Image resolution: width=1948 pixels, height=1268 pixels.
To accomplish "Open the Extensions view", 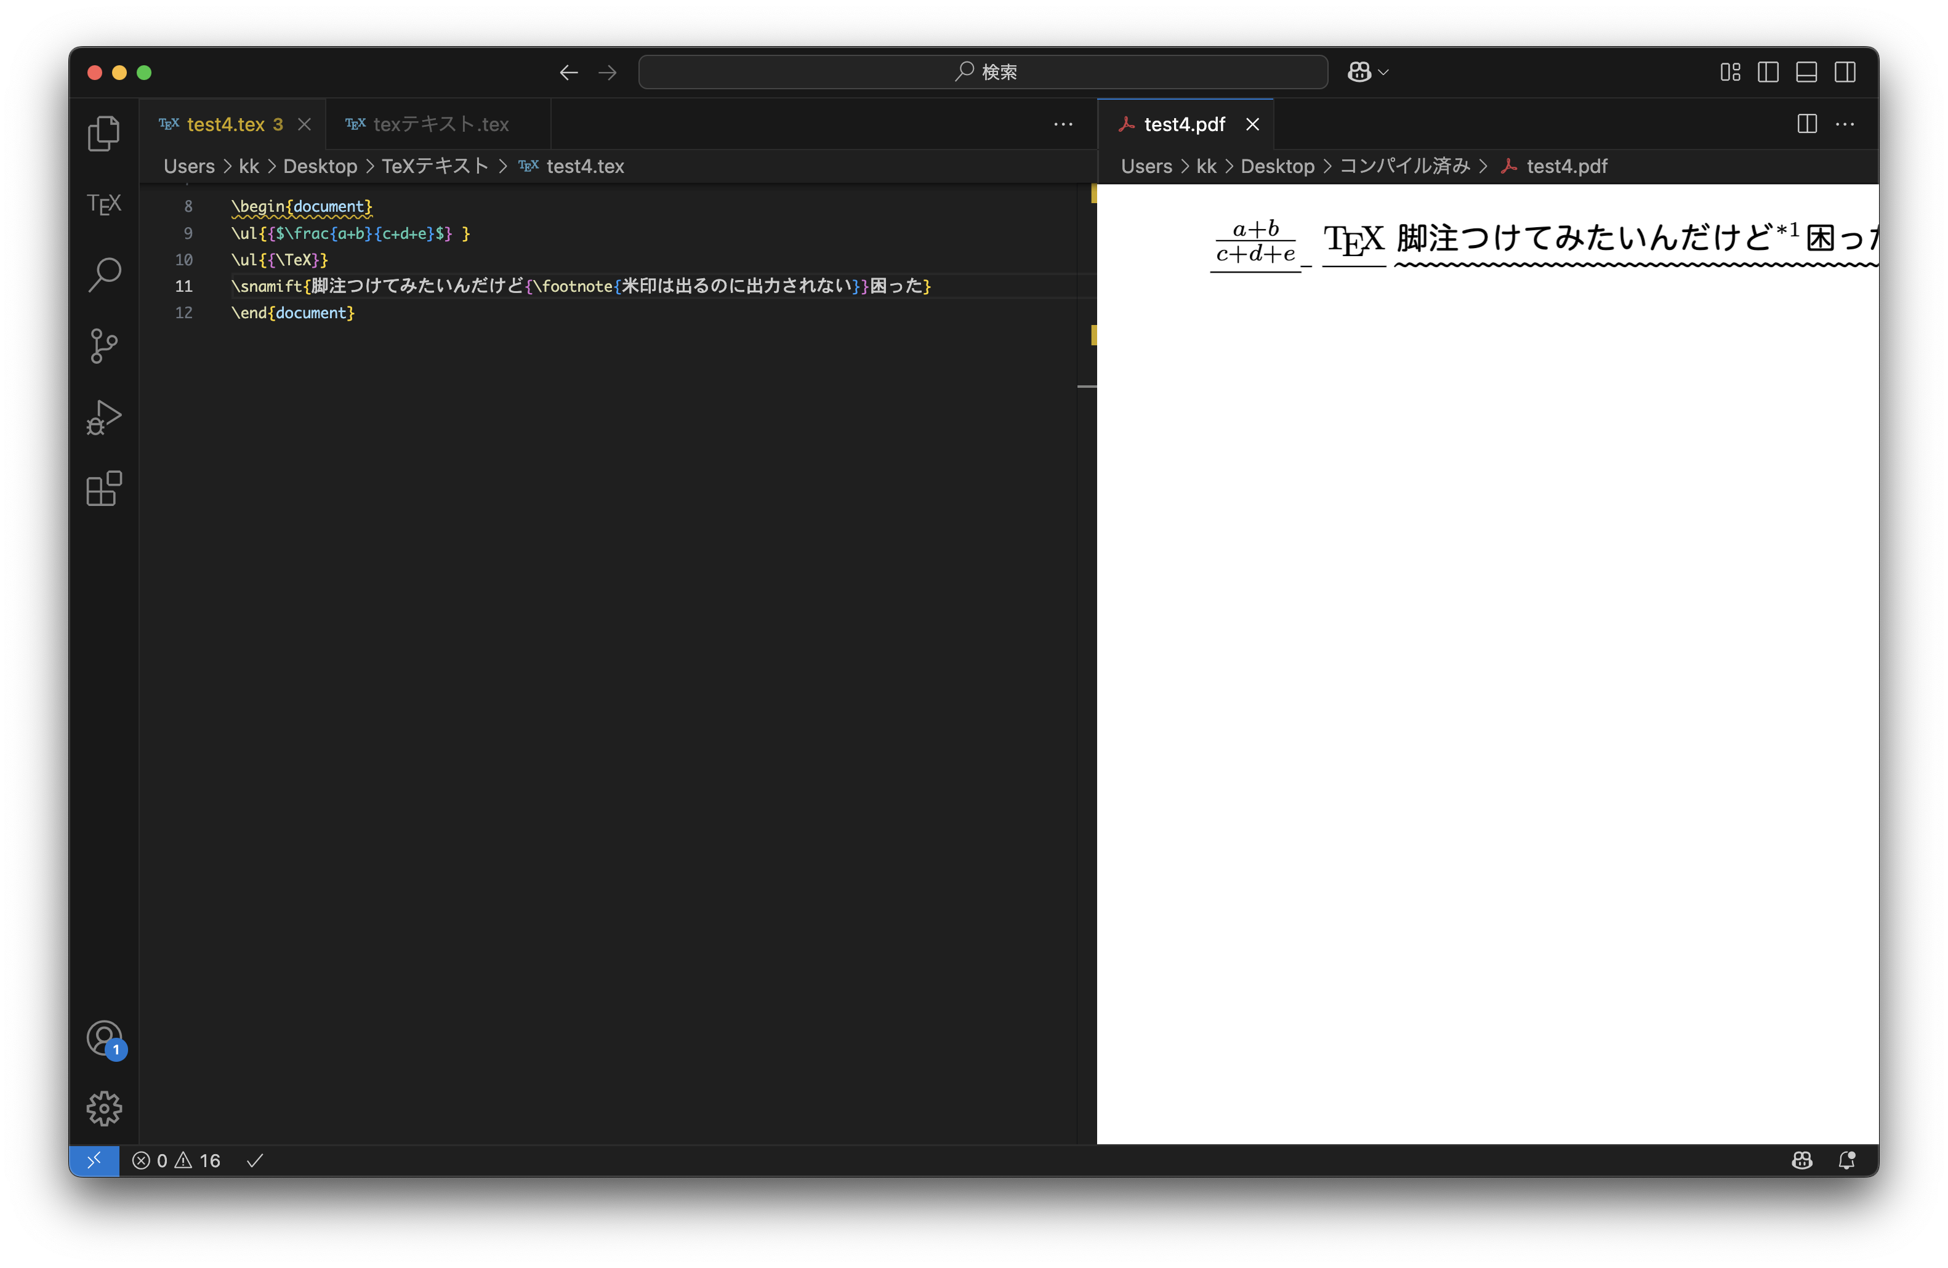I will [x=104, y=488].
